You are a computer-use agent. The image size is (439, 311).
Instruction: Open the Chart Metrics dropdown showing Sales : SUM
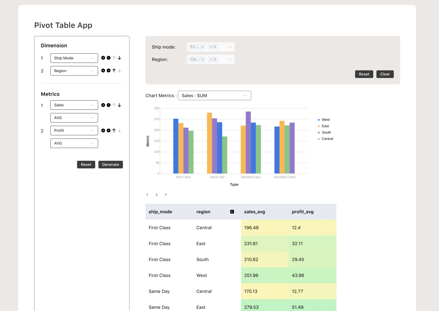pyautogui.click(x=214, y=95)
